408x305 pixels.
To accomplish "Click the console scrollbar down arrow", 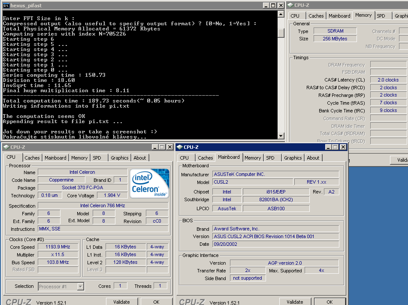I will pyautogui.click(x=281, y=136).
